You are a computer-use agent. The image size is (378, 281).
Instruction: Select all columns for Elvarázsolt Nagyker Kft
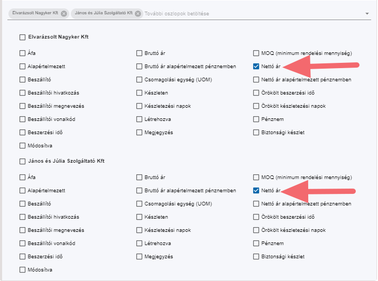coord(22,38)
